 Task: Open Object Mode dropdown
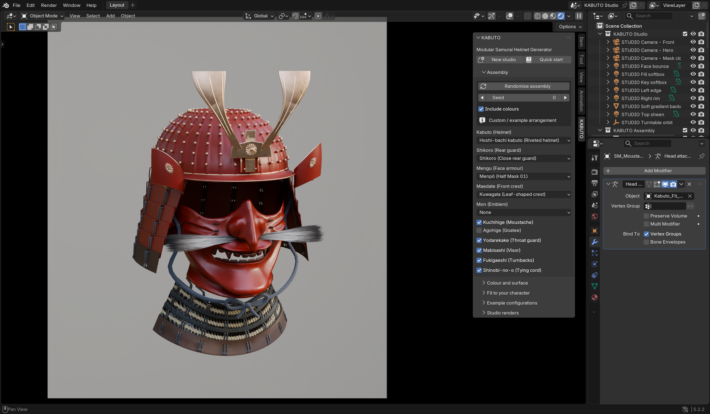42,16
